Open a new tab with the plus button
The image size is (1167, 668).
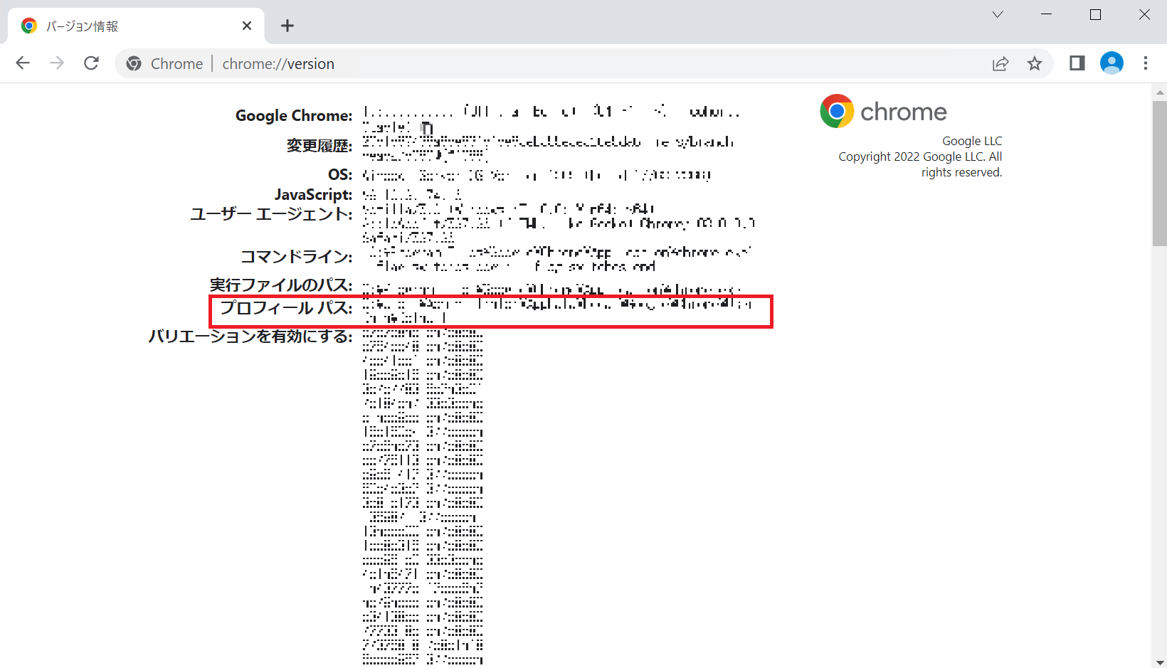287,26
